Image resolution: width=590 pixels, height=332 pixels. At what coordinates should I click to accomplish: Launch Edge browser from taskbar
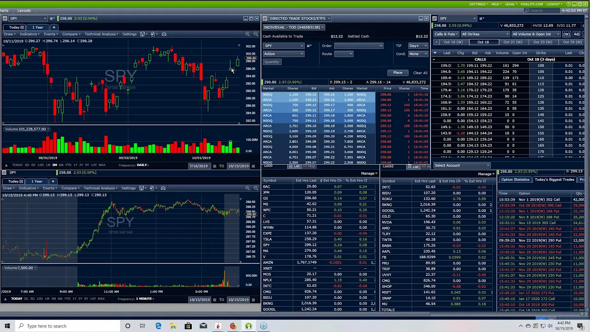(x=158, y=326)
